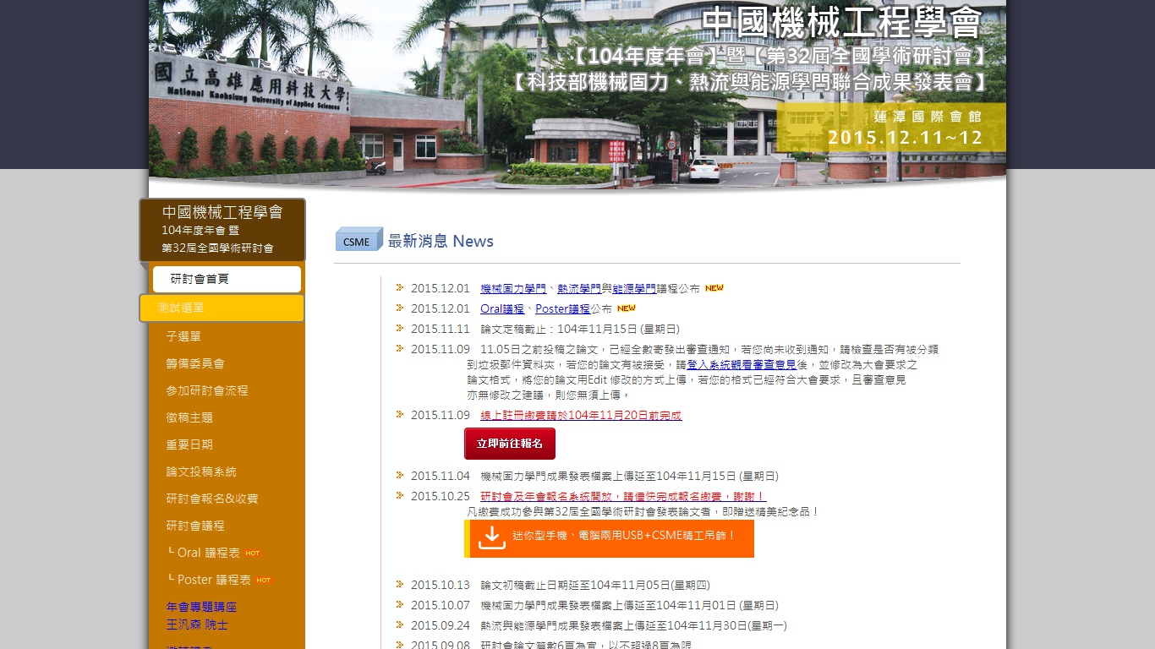Click 最新消息 News heading
This screenshot has width=1155, height=649.
pos(441,241)
